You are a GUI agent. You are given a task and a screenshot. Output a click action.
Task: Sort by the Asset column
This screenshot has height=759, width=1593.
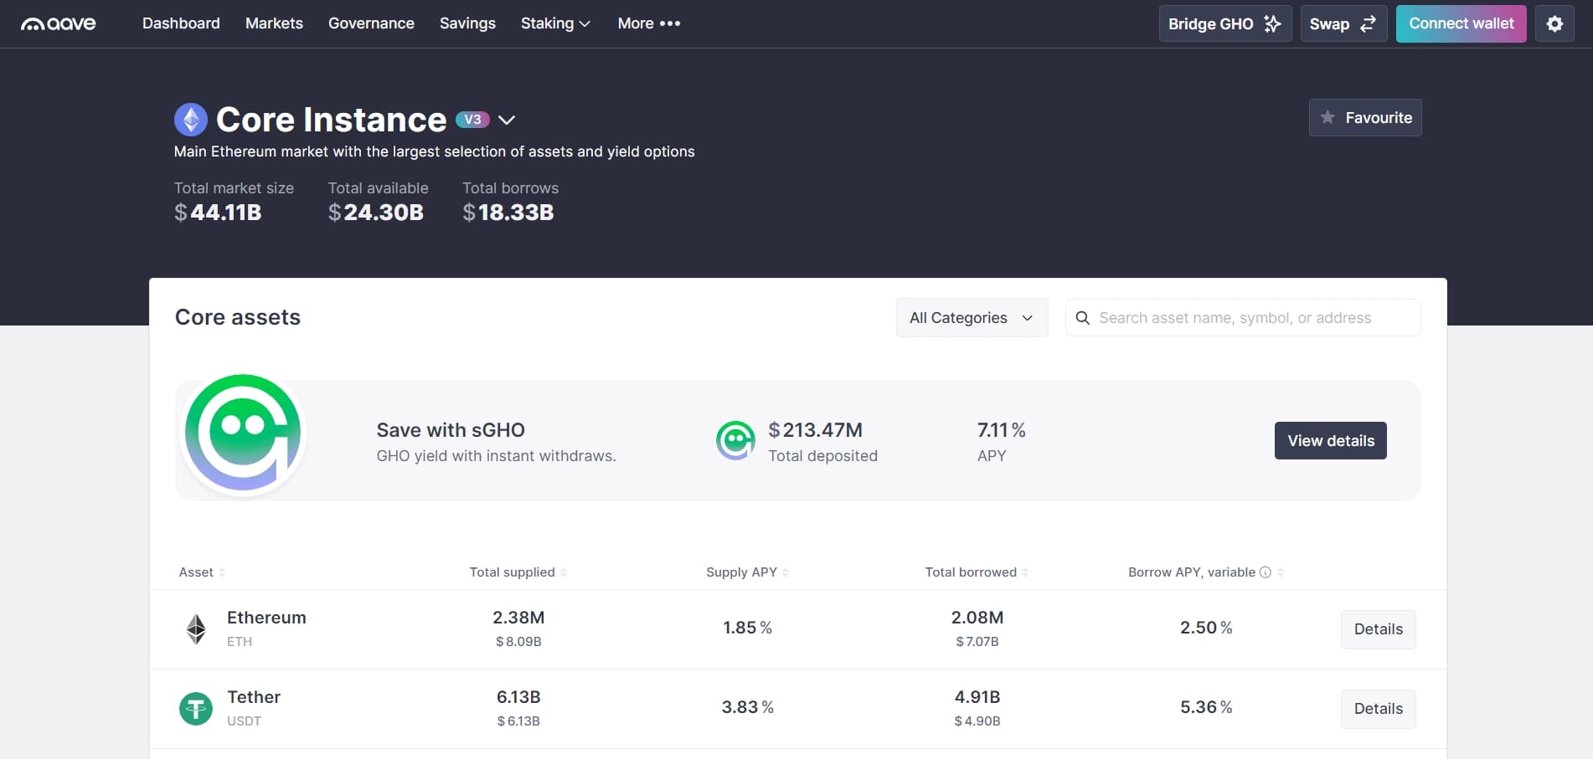(x=202, y=572)
